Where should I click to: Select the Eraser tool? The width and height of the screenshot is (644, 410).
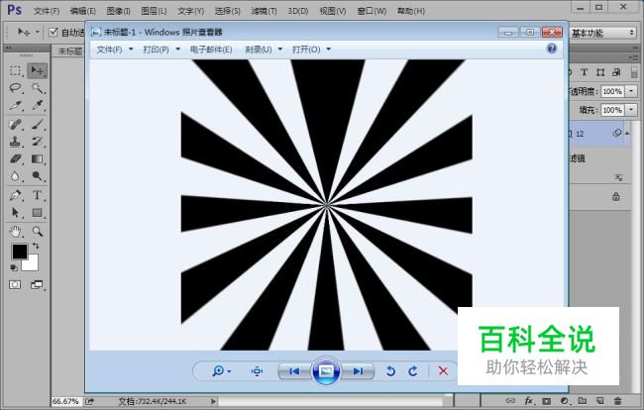(16, 158)
